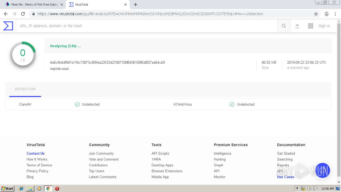341x192 pixels.
Task: Open Terms of Service link
Action: (x=39, y=165)
